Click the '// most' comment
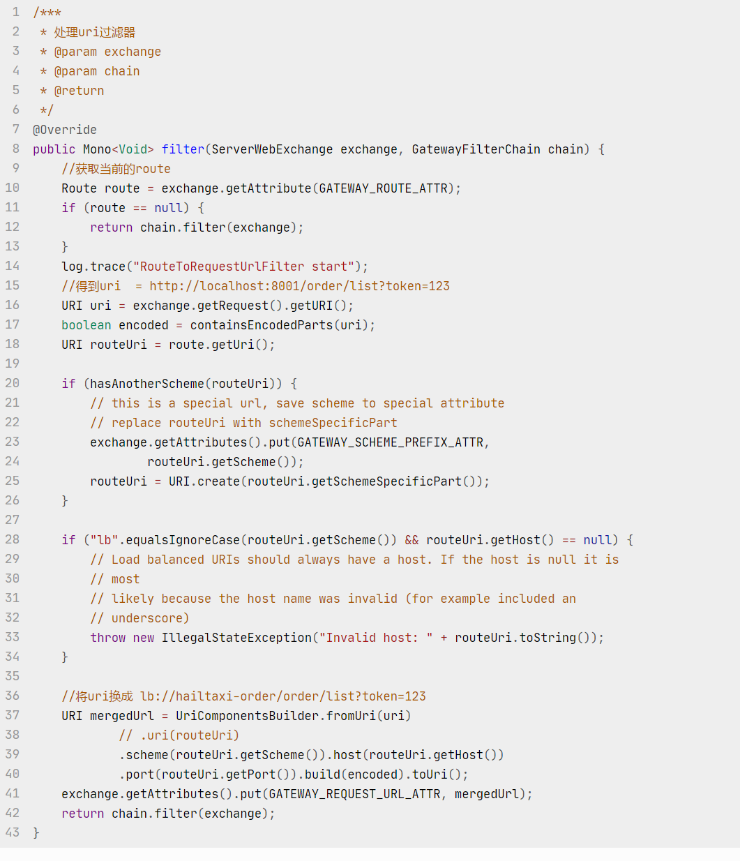 tap(115, 579)
